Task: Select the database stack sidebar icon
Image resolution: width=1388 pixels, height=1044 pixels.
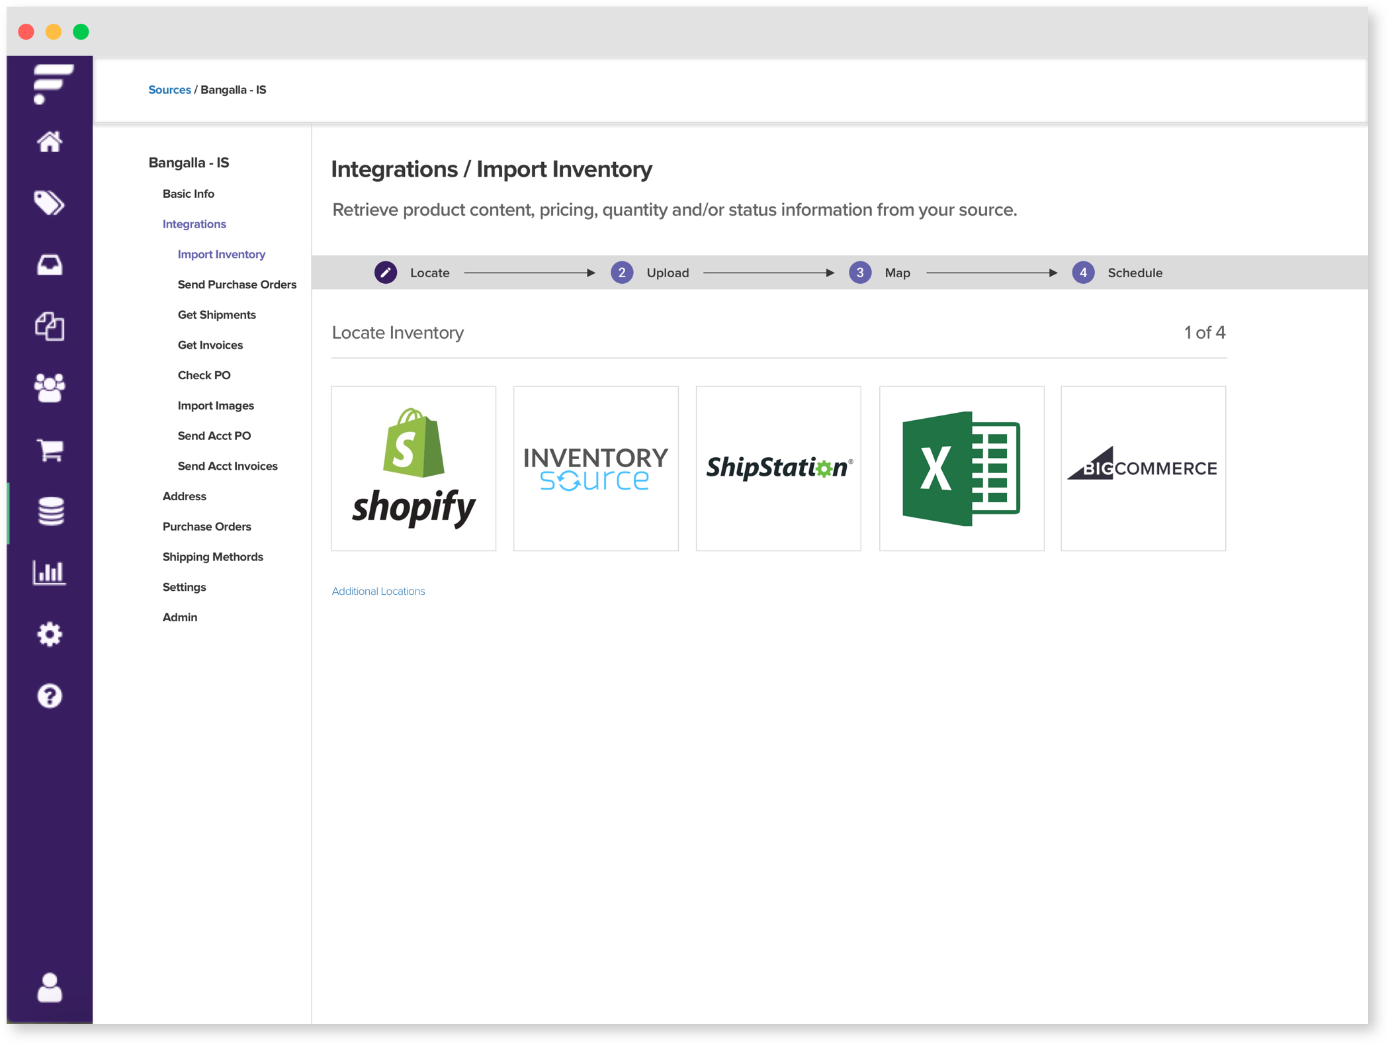Action: [50, 511]
